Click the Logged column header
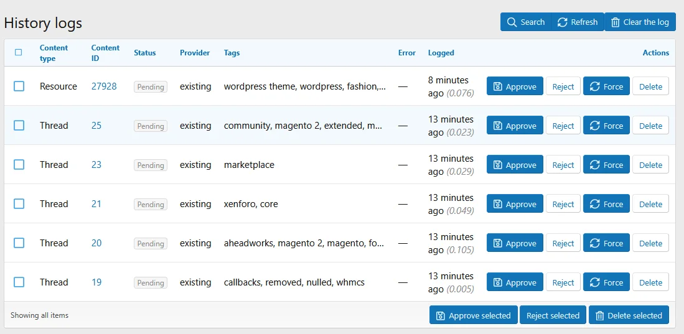 pyautogui.click(x=441, y=53)
